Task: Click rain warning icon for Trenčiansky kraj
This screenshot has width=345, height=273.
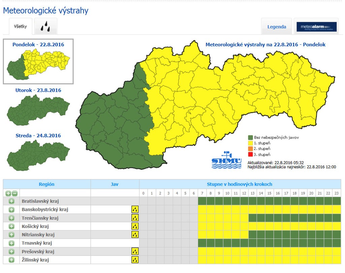Action: pos(135,218)
